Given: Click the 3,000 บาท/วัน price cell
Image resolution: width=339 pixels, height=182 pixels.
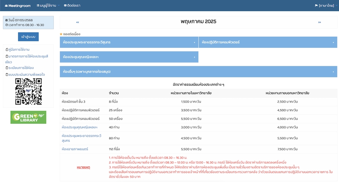Looking at the screenshot, I should (x=191, y=127).
